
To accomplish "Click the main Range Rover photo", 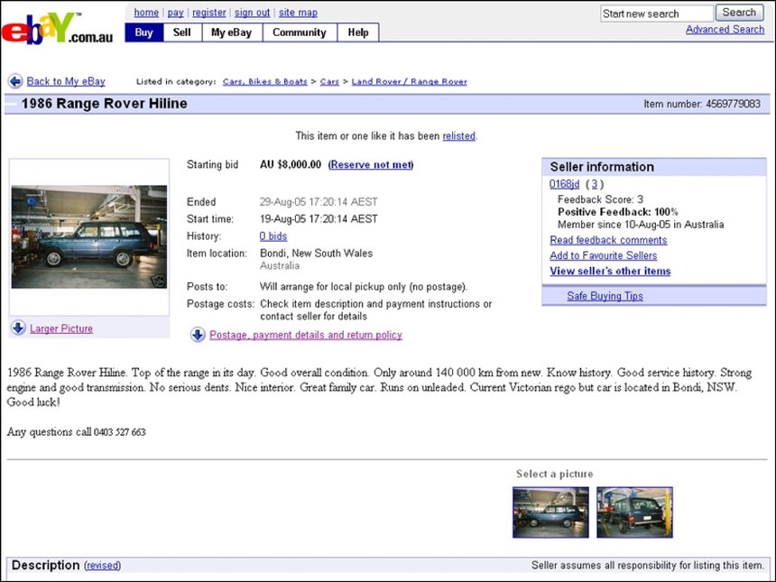I will coord(89,236).
